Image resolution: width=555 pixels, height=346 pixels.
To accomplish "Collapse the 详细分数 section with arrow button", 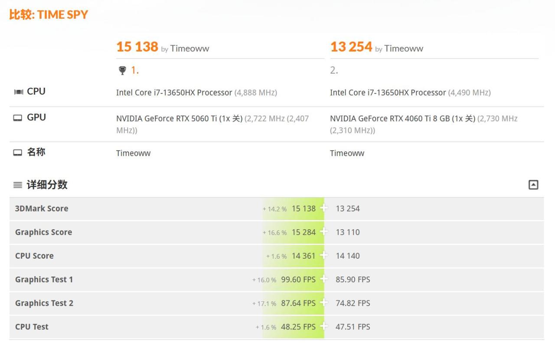I will [x=533, y=185].
